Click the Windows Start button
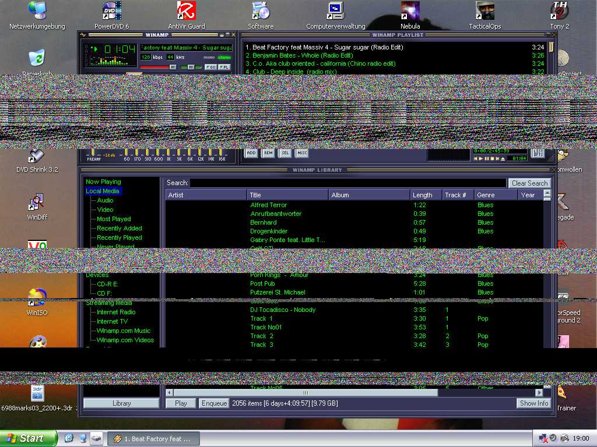597x447 pixels. coord(29,438)
